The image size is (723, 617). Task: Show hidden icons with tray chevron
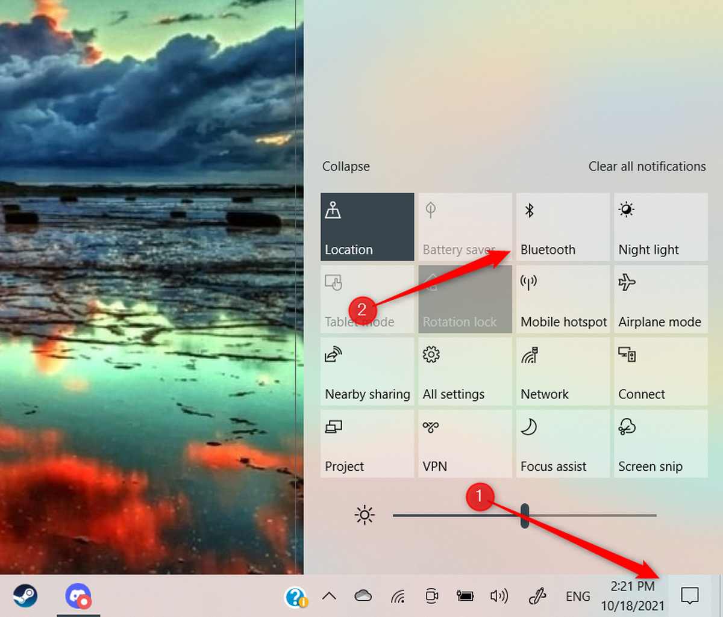[329, 596]
